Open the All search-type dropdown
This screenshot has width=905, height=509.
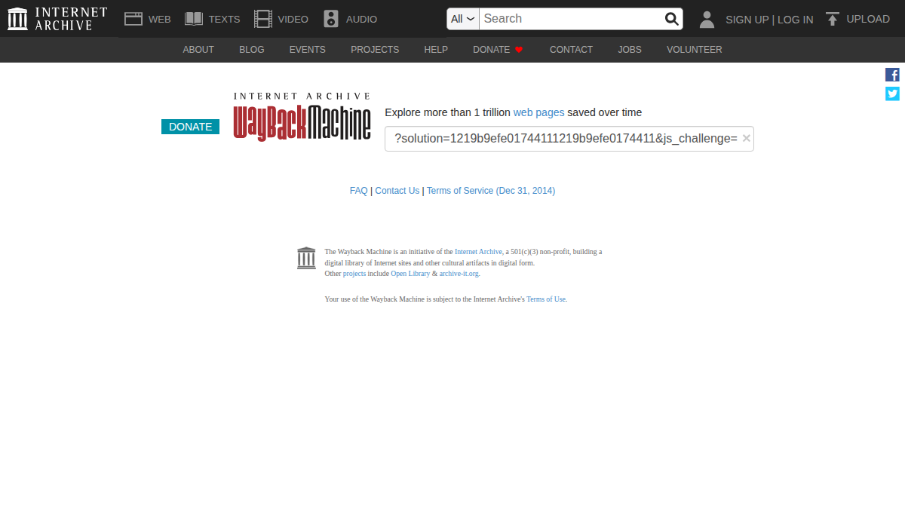pyautogui.click(x=463, y=19)
